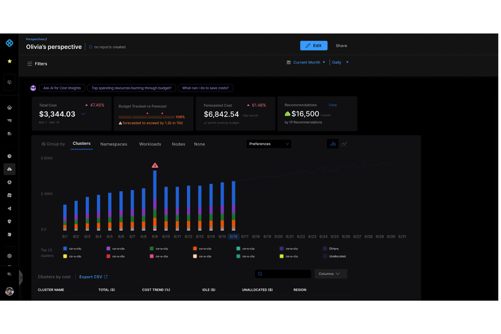
Task: Open the home icon in the left sidebar
Action: click(9, 107)
